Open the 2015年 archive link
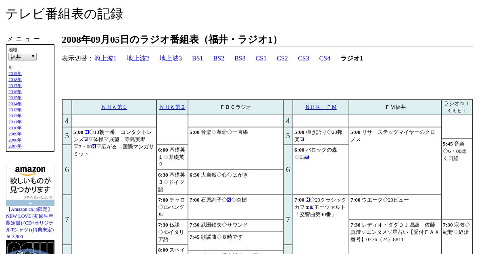Screen dimensions: 484x254 point(15,98)
